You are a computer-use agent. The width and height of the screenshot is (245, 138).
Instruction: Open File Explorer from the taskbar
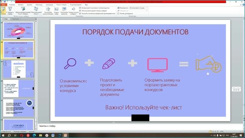click(41, 135)
